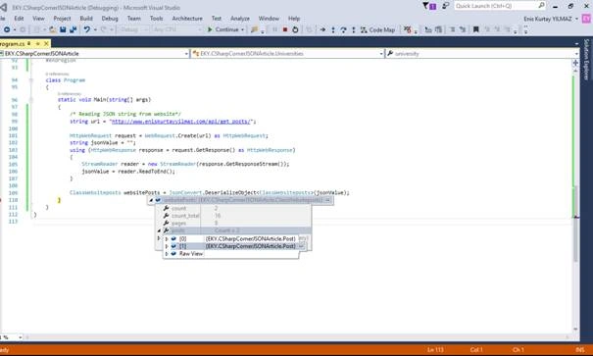Click the Visual Studio logo icon
This screenshot has width=593, height=356.
coord(3,7)
